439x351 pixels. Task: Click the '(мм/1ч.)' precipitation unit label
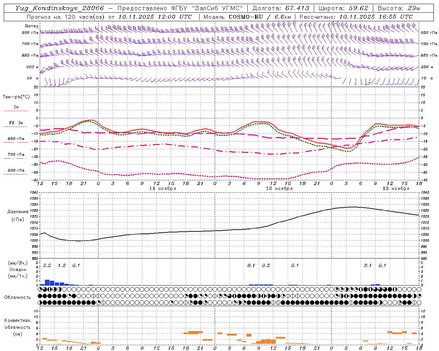(17, 276)
